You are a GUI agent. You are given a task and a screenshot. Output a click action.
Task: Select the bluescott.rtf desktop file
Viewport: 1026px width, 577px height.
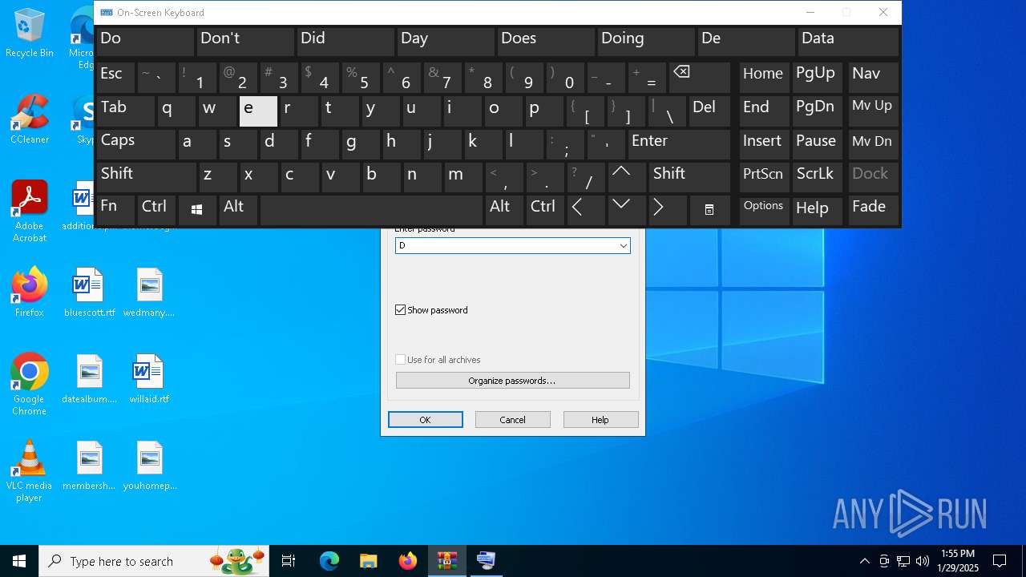89,293
